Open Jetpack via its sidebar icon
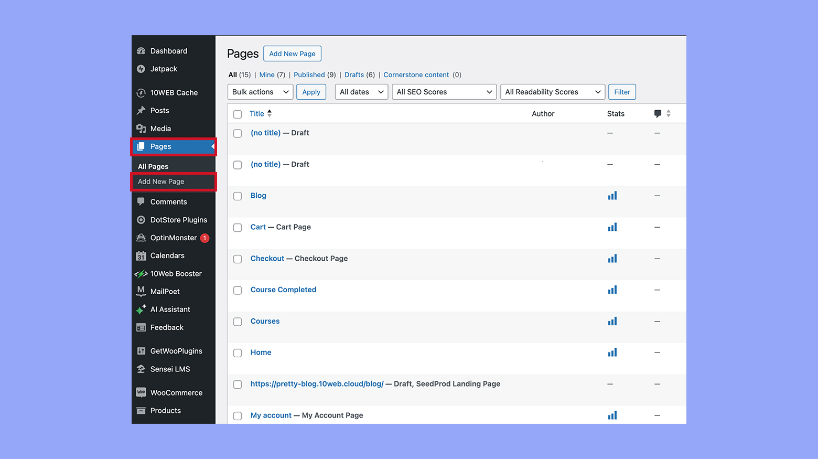818x459 pixels. click(141, 69)
